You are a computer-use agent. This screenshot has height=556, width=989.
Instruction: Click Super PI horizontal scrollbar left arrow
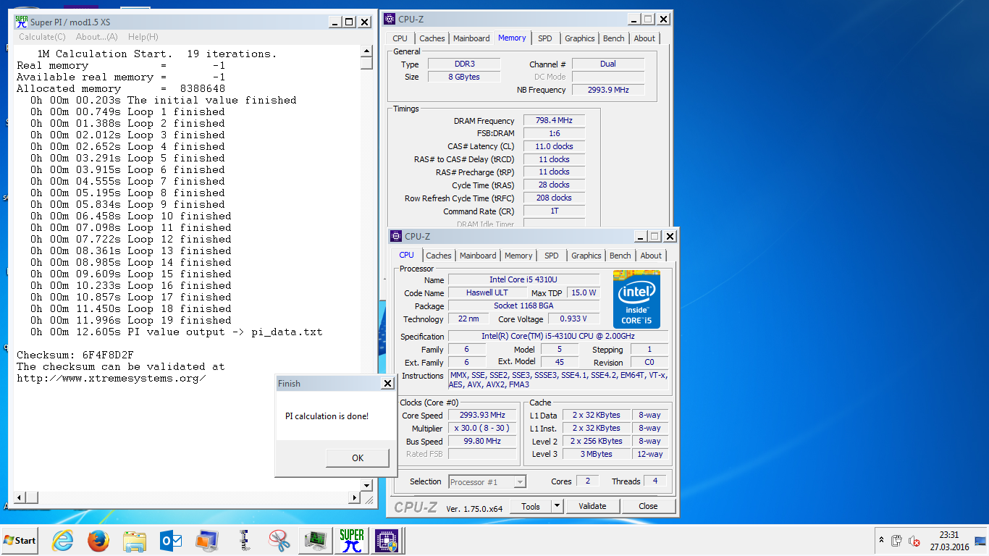(x=20, y=497)
